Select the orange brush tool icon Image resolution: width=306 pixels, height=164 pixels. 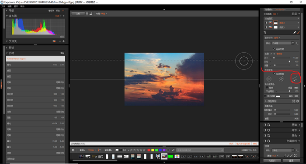(299, 32)
